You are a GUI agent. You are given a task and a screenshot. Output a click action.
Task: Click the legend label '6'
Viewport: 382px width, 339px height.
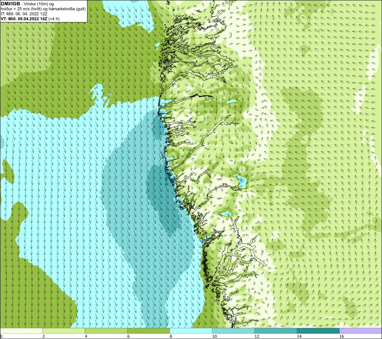(128, 337)
